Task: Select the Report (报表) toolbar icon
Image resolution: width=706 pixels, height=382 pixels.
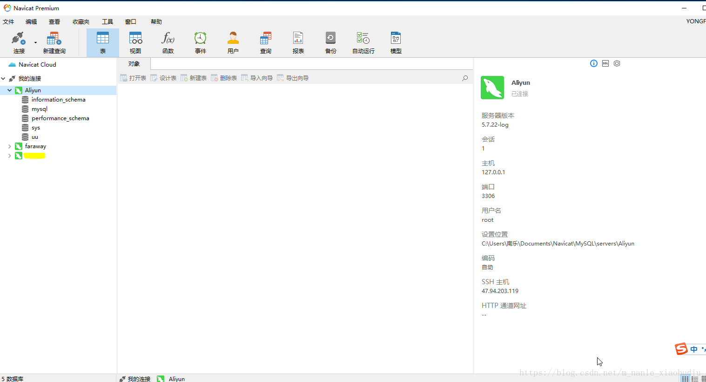Action: click(x=298, y=42)
